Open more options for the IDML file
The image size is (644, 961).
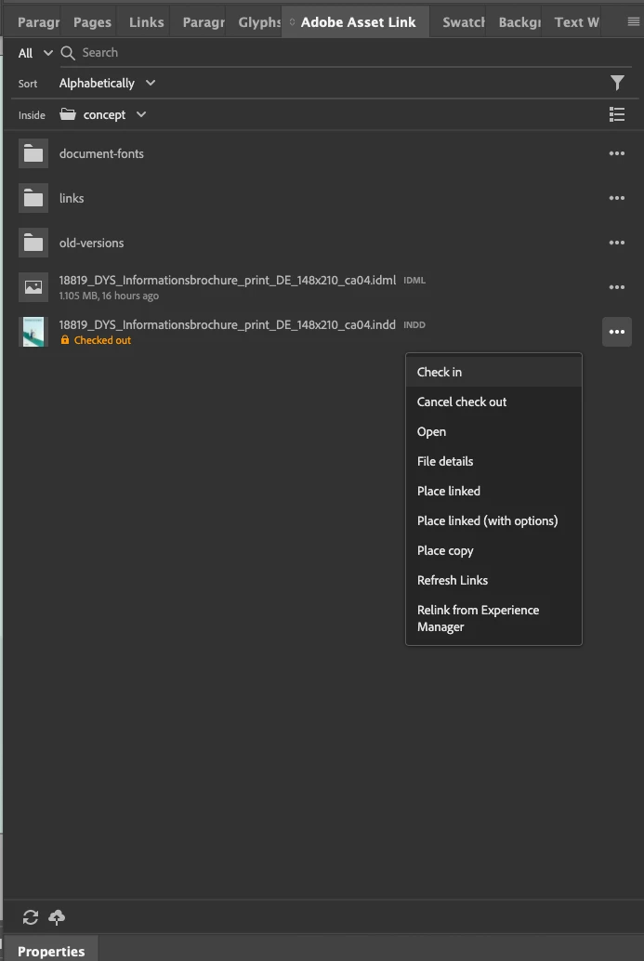coord(617,287)
